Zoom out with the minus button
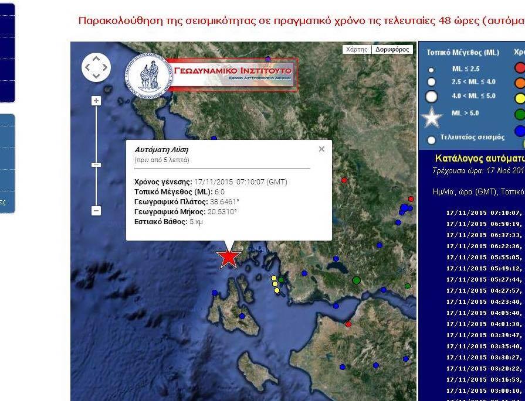Image resolution: width=525 pixels, height=401 pixels. pos(96,211)
